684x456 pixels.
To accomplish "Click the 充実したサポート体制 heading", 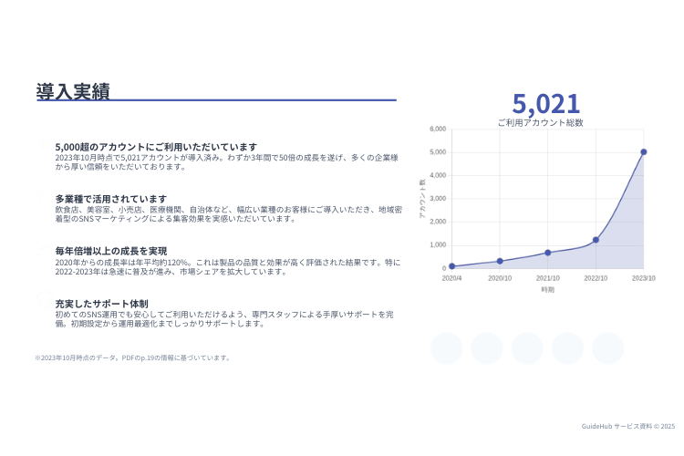I will pos(101,303).
